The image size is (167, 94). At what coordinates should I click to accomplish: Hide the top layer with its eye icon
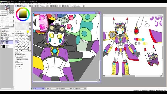pyautogui.click(x=2, y=38)
